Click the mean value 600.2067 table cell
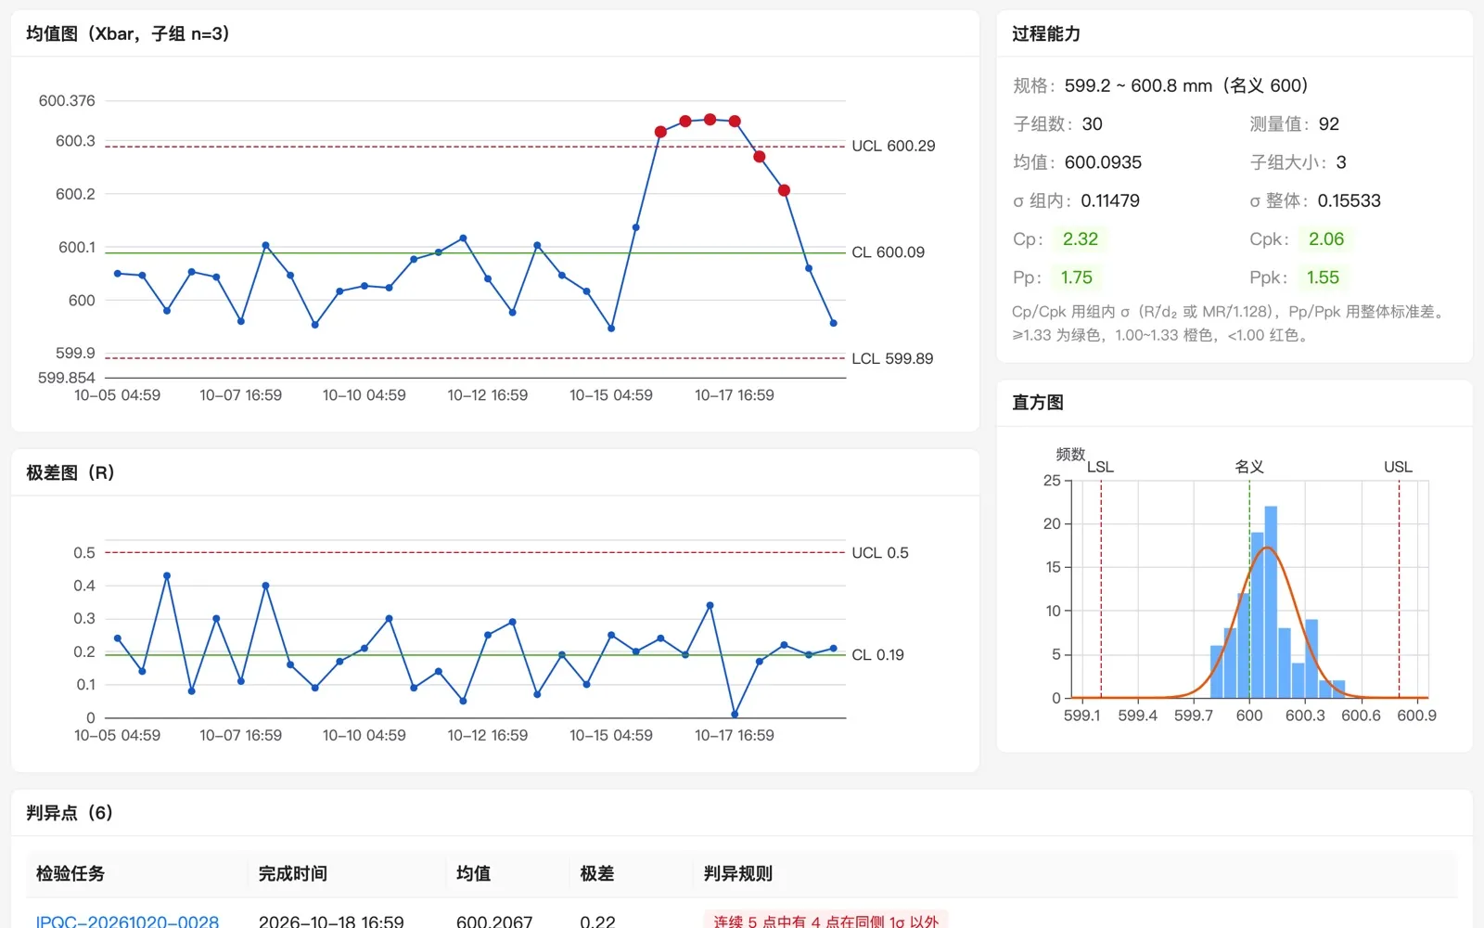 (x=494, y=922)
